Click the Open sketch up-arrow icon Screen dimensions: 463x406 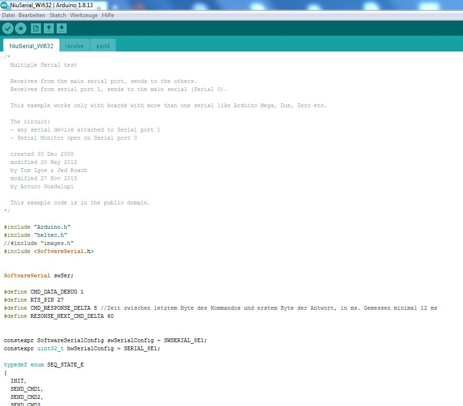click(49, 29)
